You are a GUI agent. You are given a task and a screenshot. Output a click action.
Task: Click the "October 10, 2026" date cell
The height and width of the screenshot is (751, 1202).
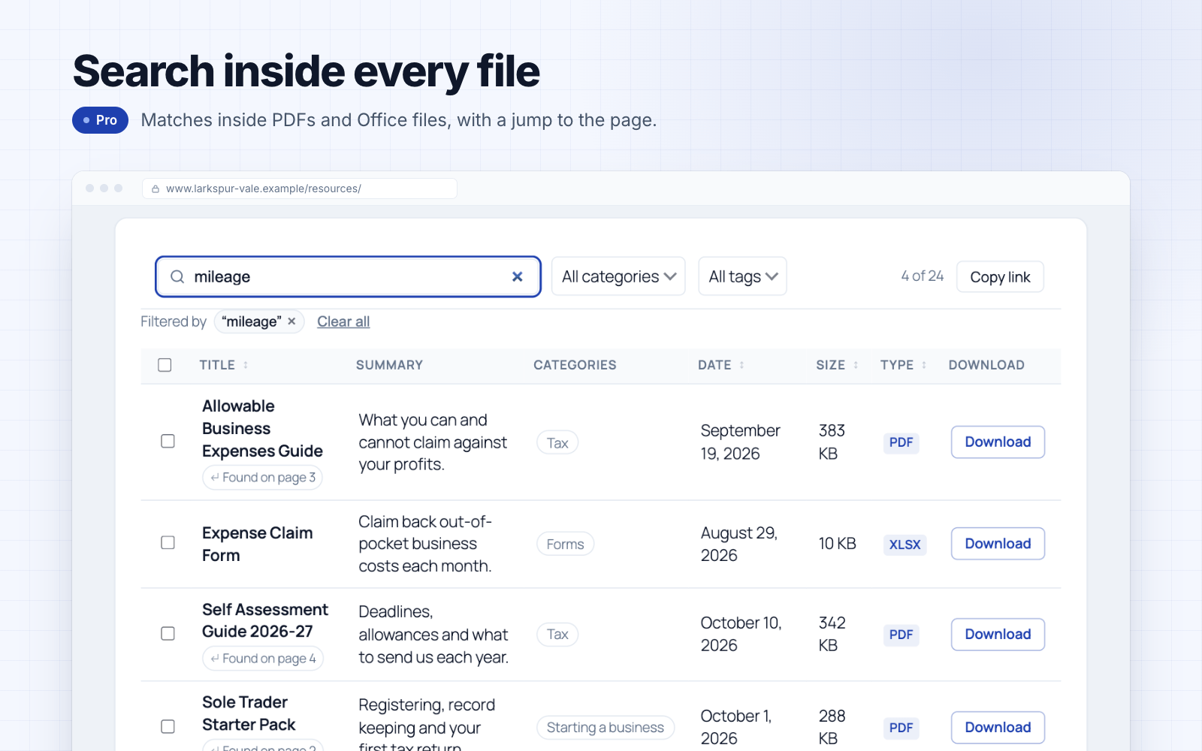741,634
